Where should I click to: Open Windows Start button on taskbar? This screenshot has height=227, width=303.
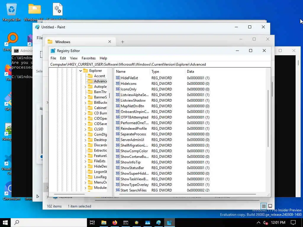(5, 223)
